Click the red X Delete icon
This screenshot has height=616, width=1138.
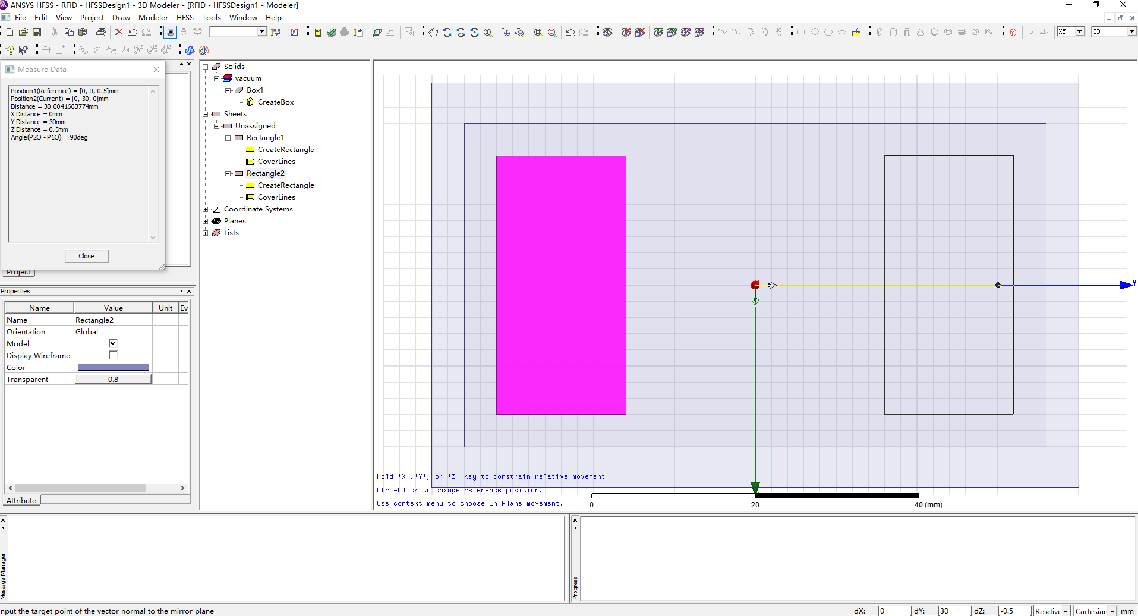(x=119, y=32)
